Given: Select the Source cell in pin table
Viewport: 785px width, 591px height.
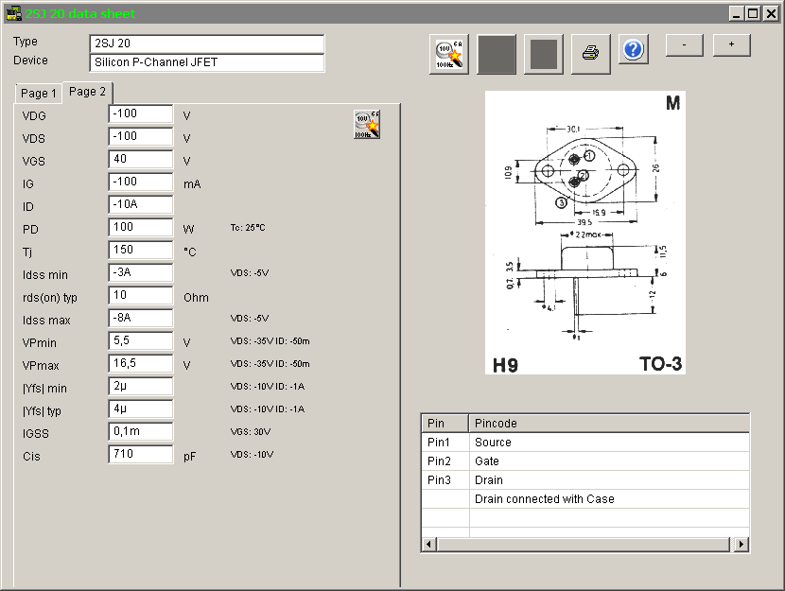Looking at the screenshot, I should coord(609,443).
